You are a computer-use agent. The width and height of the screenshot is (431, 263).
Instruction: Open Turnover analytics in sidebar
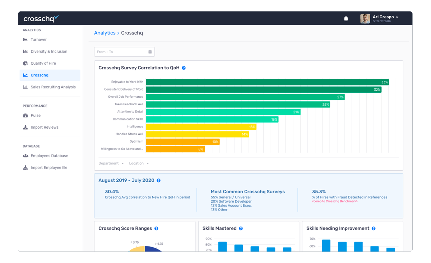click(38, 40)
